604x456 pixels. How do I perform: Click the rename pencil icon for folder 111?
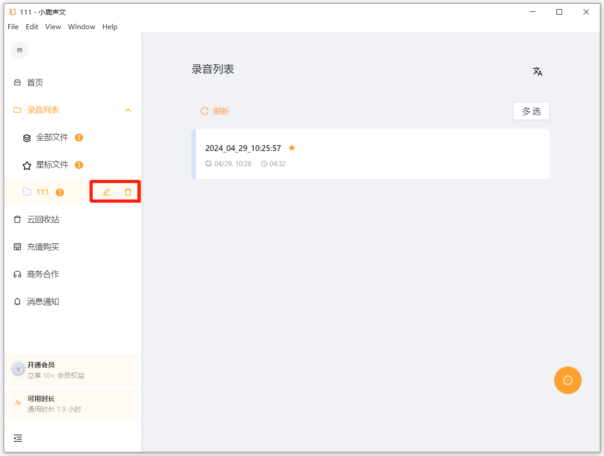[x=106, y=192]
